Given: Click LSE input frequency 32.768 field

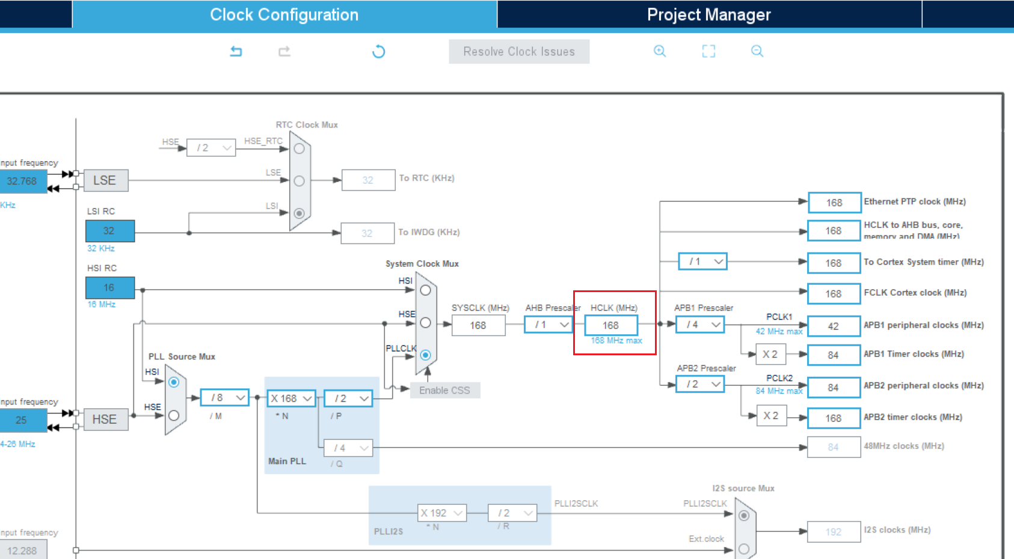Looking at the screenshot, I should pyautogui.click(x=23, y=182).
